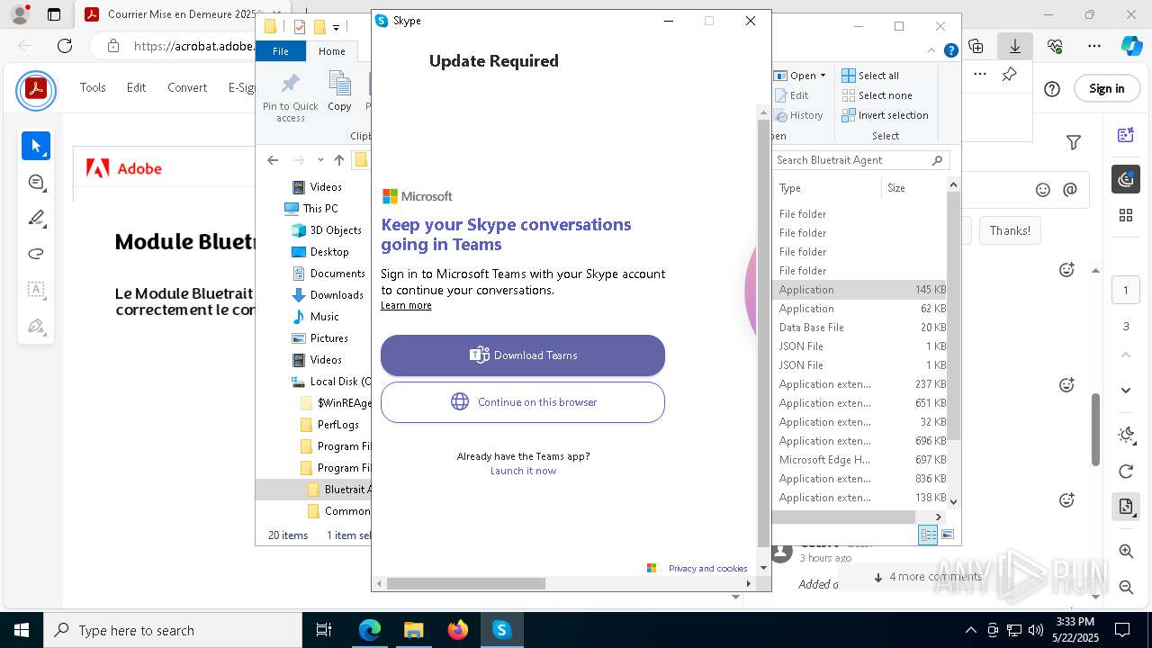Click the Adobe Acrobat home logo
The width and height of the screenshot is (1152, 648).
[x=36, y=88]
